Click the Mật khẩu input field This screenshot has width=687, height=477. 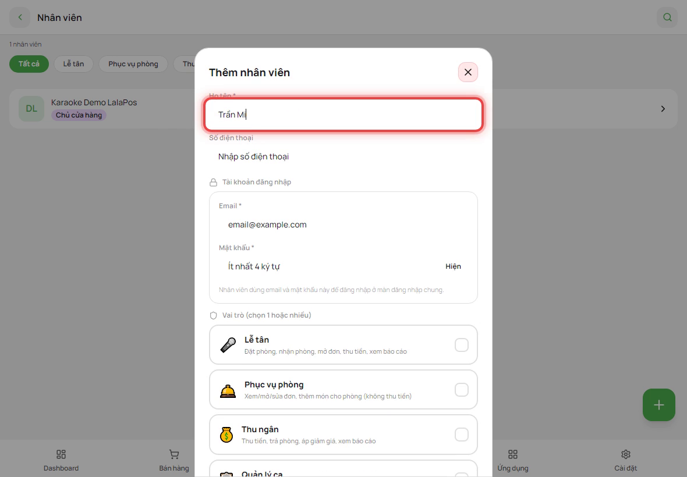point(331,266)
